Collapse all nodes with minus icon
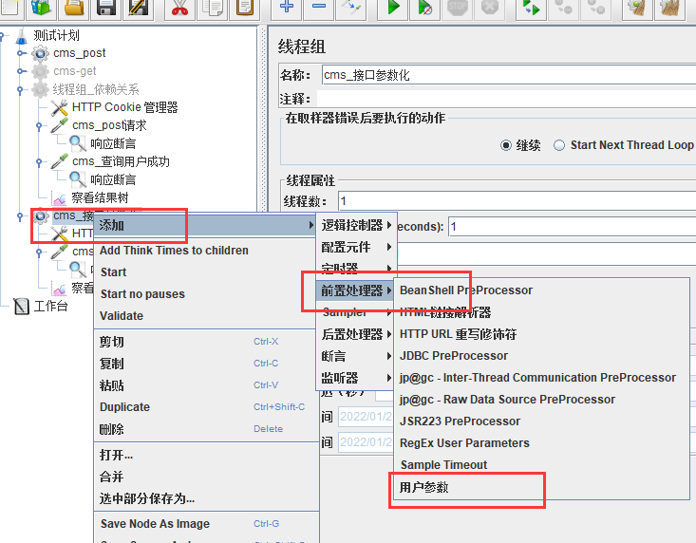 (x=319, y=7)
